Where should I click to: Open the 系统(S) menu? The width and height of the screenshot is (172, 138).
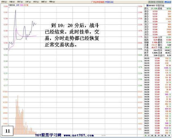[x=3, y=2]
